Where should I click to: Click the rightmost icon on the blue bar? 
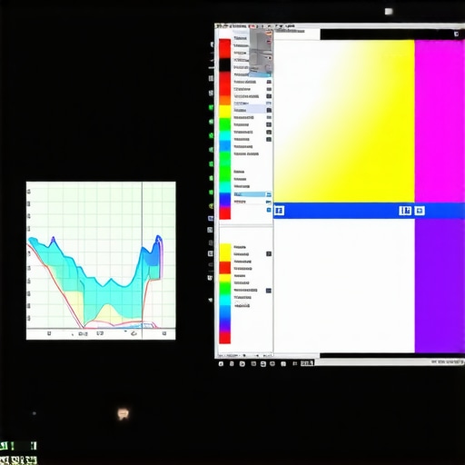click(x=420, y=211)
